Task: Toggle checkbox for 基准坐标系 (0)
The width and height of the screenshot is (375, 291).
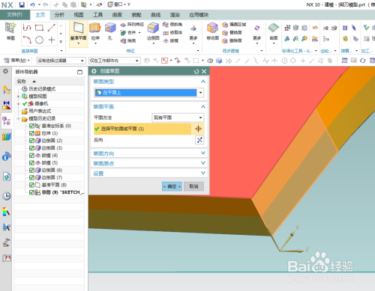Action: click(x=31, y=126)
